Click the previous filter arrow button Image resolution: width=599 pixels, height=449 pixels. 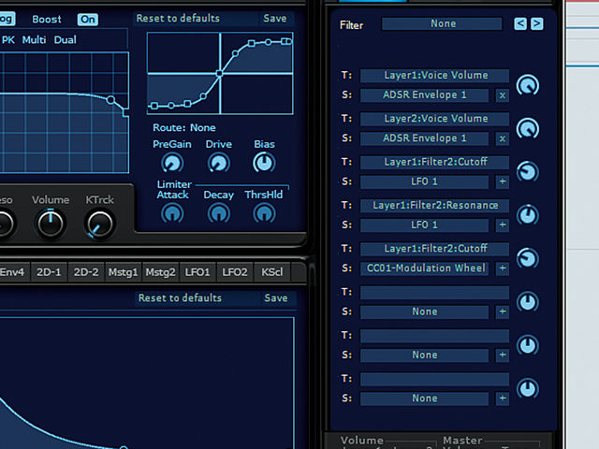click(x=520, y=23)
